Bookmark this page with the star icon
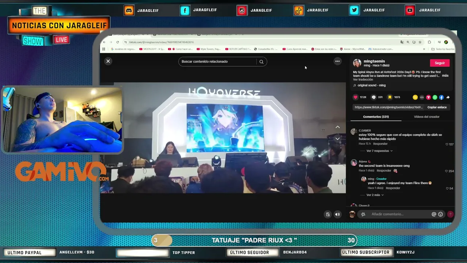 click(420, 42)
